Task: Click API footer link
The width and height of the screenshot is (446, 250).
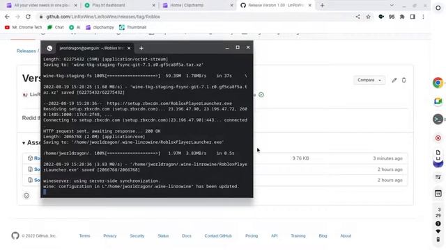Action: [x=274, y=236]
